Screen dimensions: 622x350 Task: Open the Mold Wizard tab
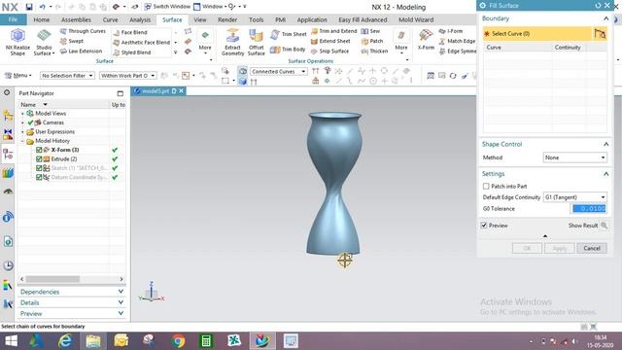click(416, 19)
